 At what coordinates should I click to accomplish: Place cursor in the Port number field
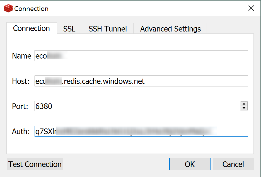pyautogui.click(x=137, y=106)
